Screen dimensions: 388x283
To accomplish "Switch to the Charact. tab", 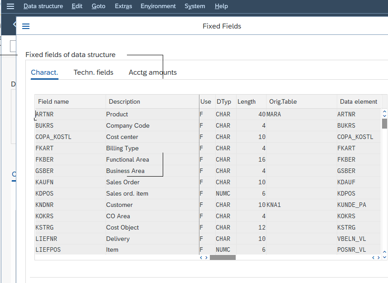I will coord(44,72).
